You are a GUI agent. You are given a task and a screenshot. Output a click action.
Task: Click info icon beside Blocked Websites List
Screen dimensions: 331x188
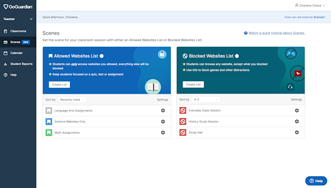point(237,56)
